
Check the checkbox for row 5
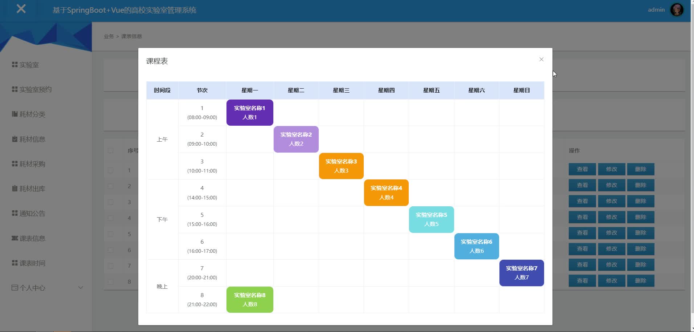[x=110, y=234]
